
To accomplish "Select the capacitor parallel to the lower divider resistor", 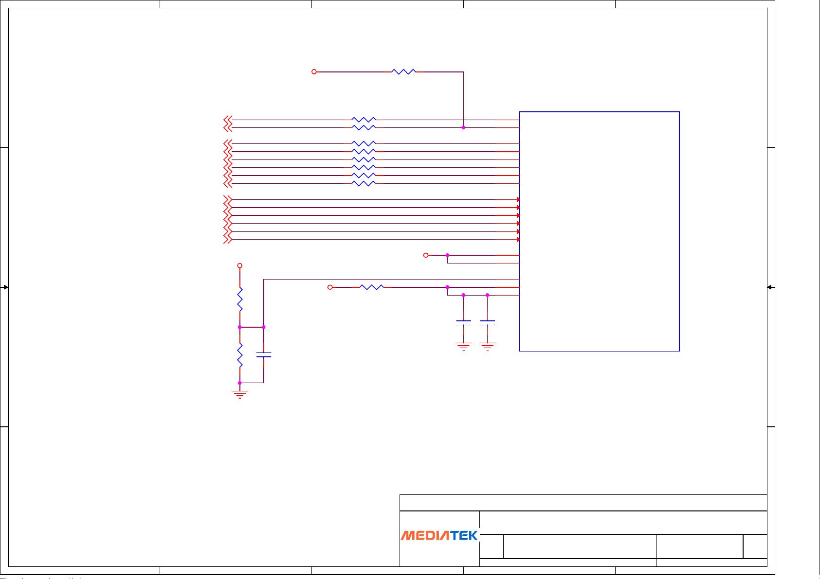I will 264,355.
